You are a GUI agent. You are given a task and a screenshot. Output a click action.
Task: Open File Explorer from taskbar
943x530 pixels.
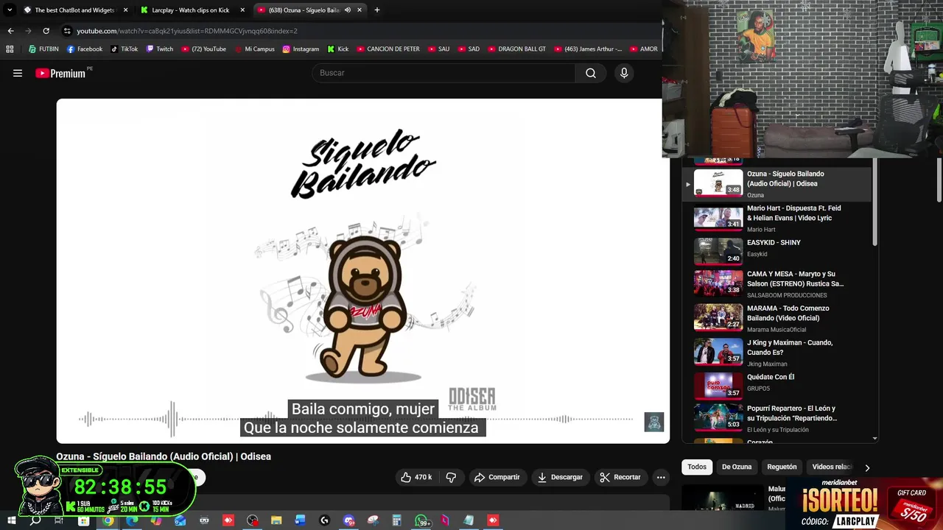(276, 520)
